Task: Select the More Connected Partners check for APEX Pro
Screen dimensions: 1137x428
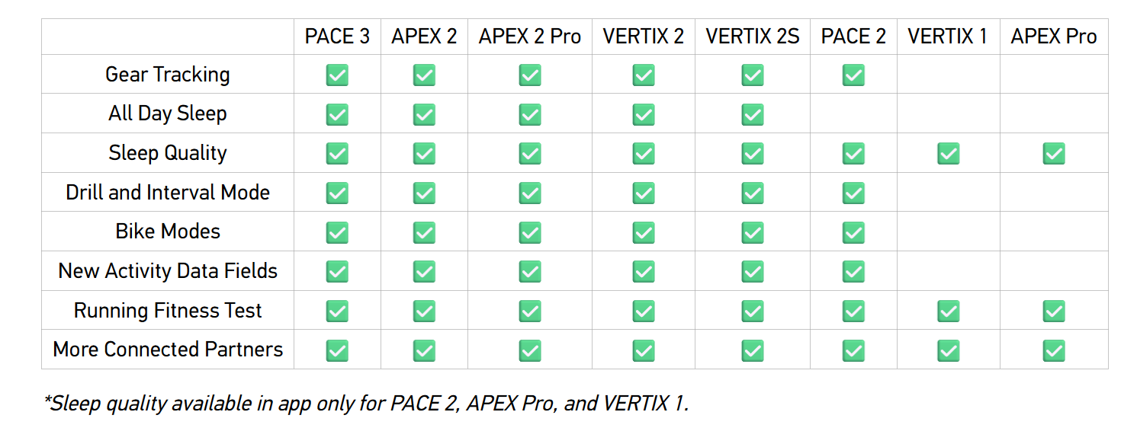Action: tap(1054, 350)
